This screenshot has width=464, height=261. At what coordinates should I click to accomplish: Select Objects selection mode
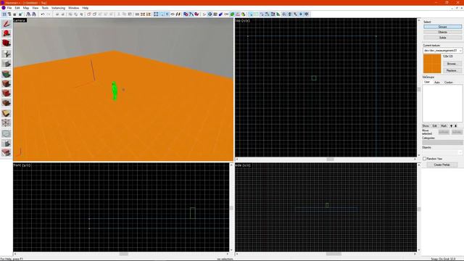[442, 32]
